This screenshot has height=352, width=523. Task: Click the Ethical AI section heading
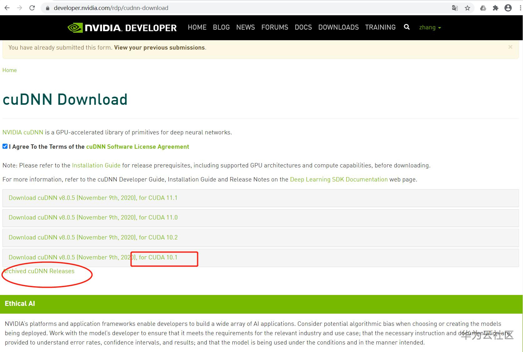coord(20,303)
